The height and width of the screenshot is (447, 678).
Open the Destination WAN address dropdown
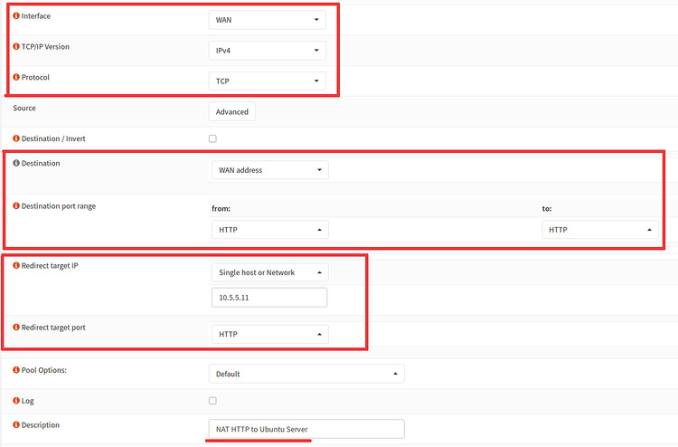[269, 170]
